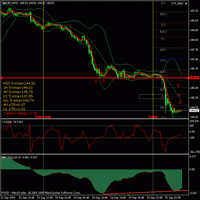Click the GBPJPY,M15 chart title text
The image size is (200, 200).
click(10, 3)
